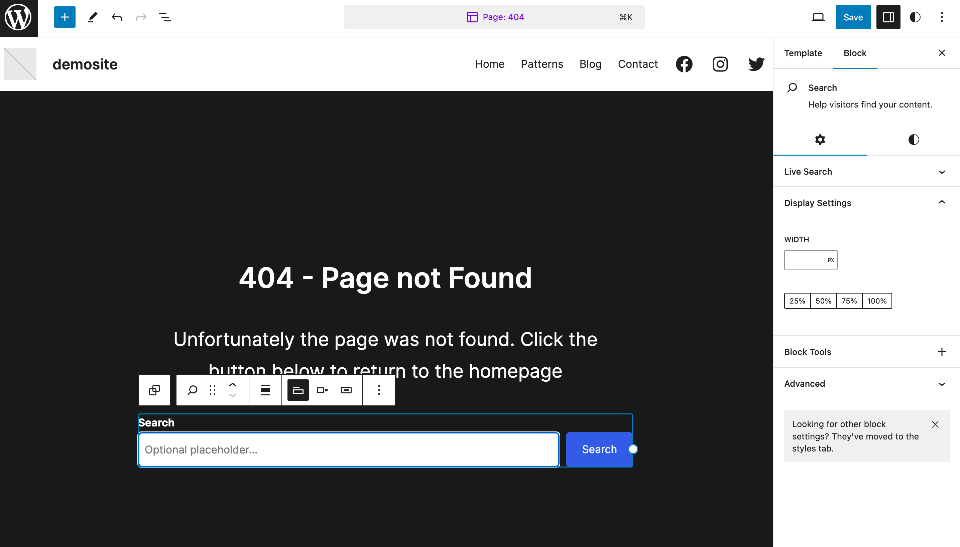Select the 50% width option
960x547 pixels.
tap(824, 301)
